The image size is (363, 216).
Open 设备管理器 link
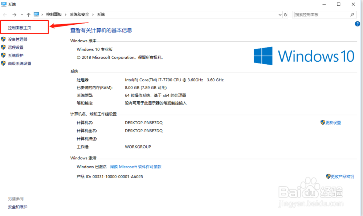(17, 39)
